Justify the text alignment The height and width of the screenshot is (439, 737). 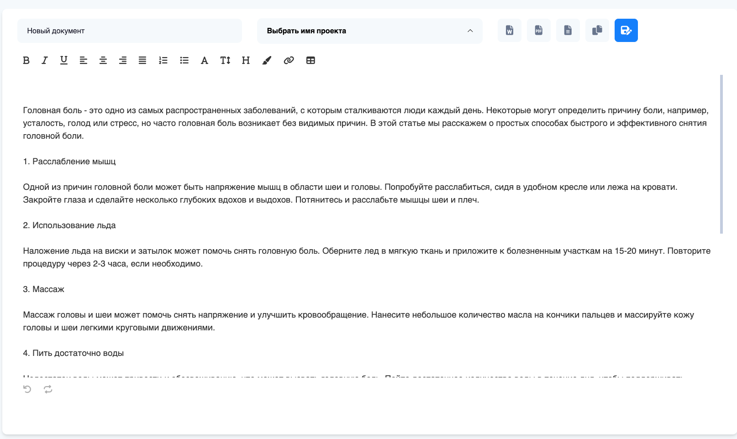click(142, 60)
